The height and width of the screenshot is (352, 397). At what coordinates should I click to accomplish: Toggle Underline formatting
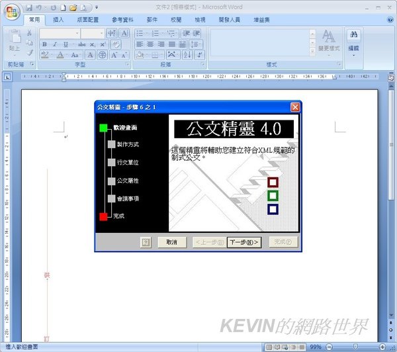(66, 44)
